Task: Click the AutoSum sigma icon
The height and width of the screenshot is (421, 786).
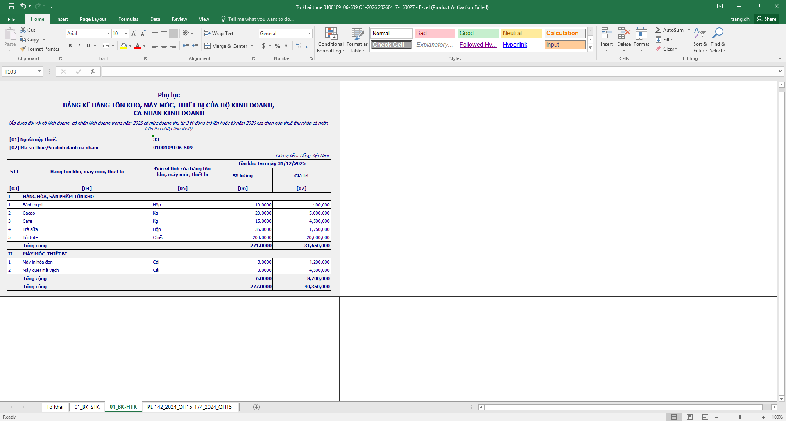Action: (658, 30)
